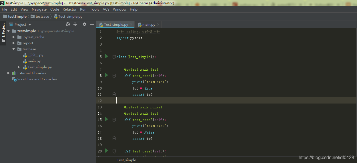357x163 pixels.
Task: Select __init__.py in project tree
Action: (35, 55)
